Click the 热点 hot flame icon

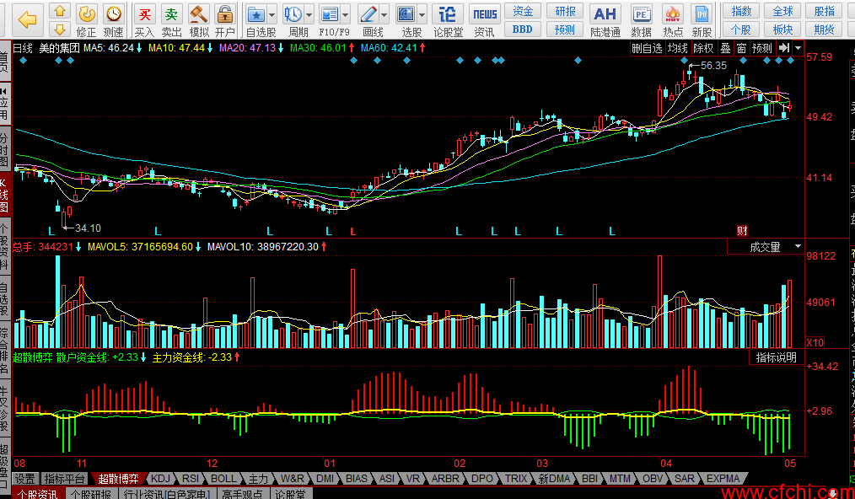pyautogui.click(x=673, y=15)
